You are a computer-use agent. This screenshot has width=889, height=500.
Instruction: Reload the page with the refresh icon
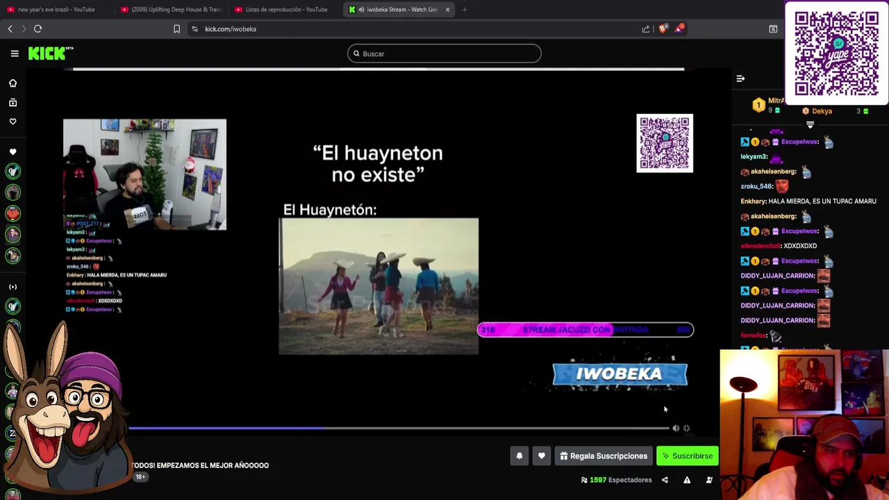point(38,28)
